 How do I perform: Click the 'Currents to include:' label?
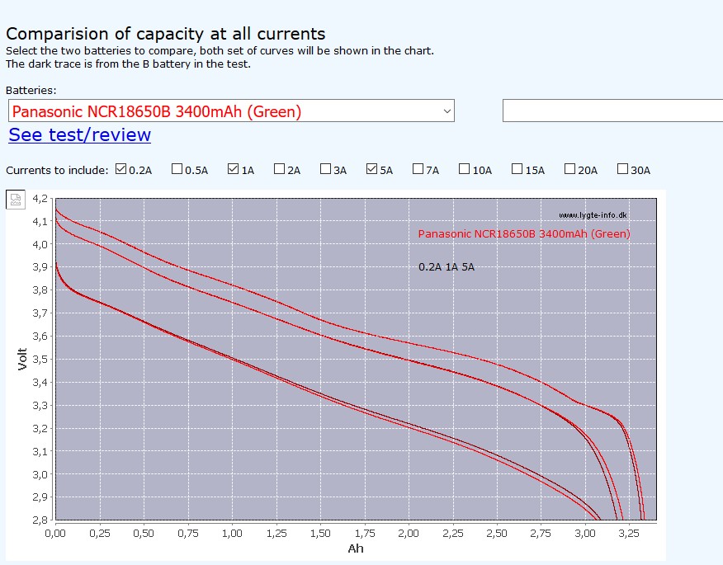[57, 171]
